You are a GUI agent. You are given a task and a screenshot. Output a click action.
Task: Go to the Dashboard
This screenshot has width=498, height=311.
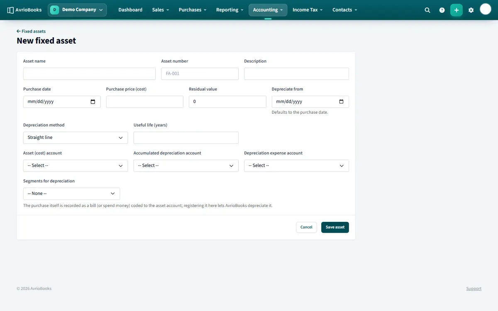(x=130, y=10)
